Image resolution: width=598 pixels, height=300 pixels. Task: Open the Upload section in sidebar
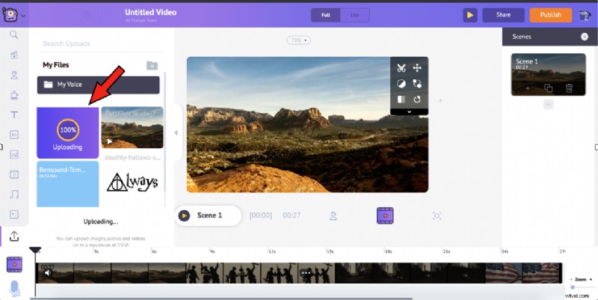[x=14, y=236]
